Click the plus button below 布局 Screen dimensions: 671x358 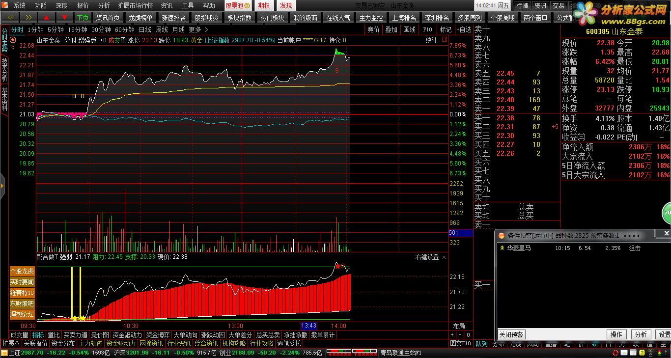click(453, 335)
